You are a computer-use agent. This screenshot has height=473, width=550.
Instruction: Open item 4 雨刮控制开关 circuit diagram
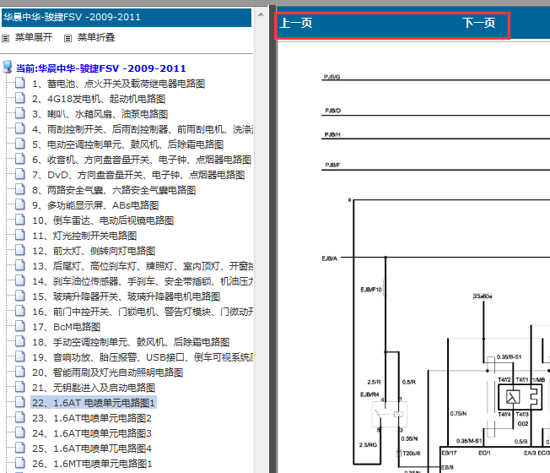coord(143,129)
